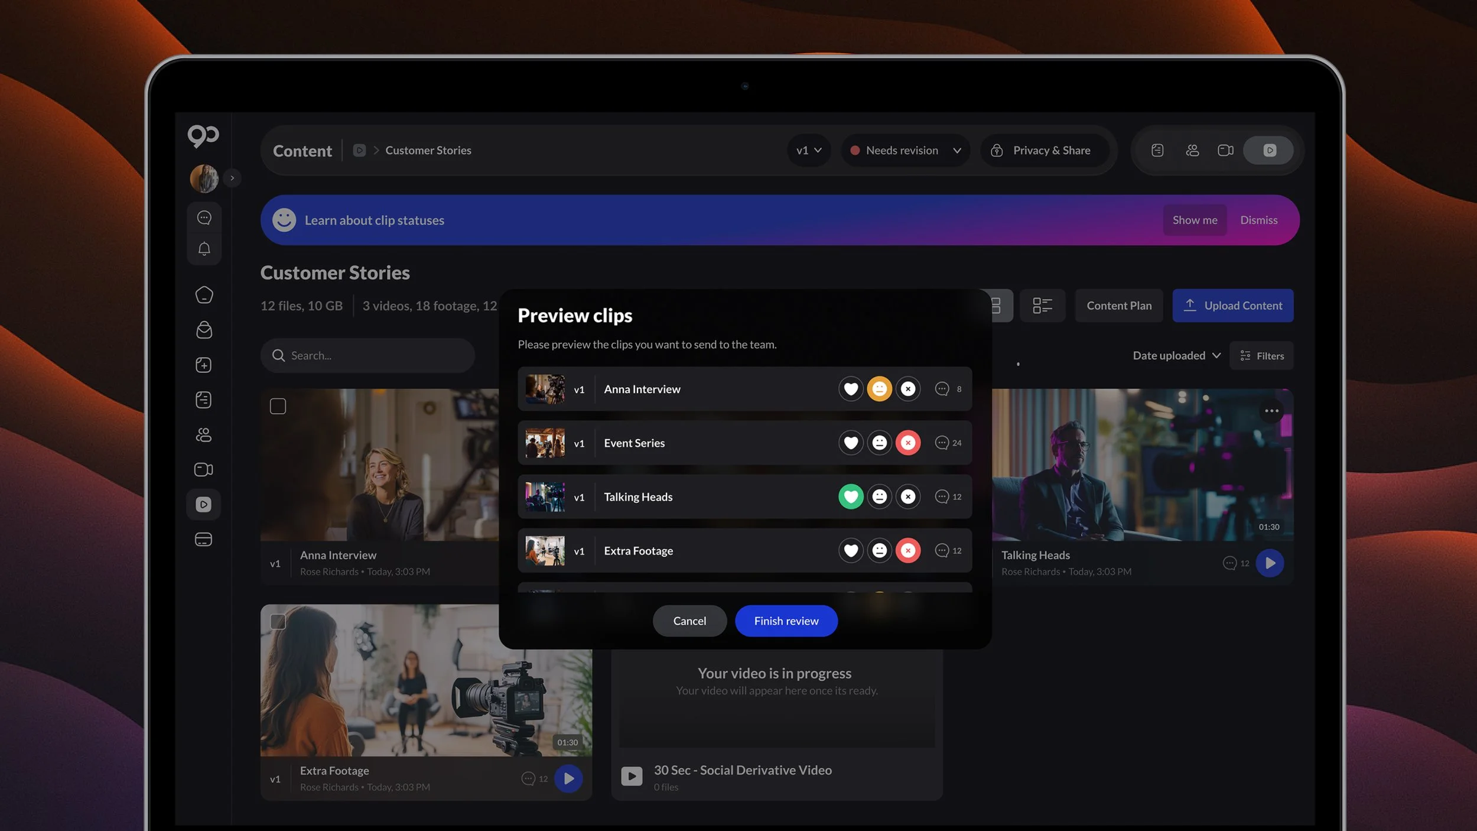
Task: Open the notes sidebar icon
Action: (x=204, y=400)
